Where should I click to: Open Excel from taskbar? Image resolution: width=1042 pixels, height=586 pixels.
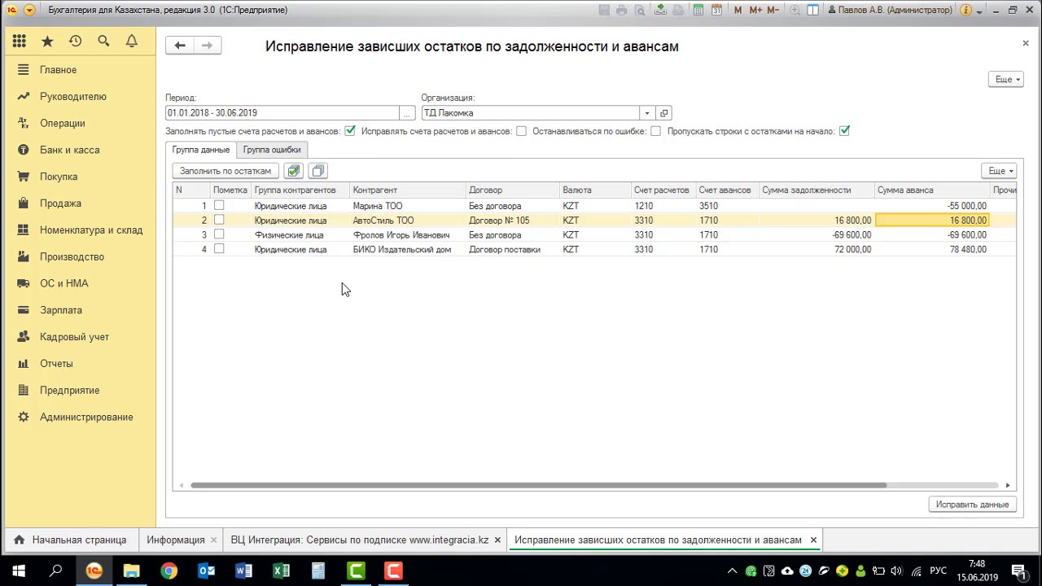(x=281, y=571)
